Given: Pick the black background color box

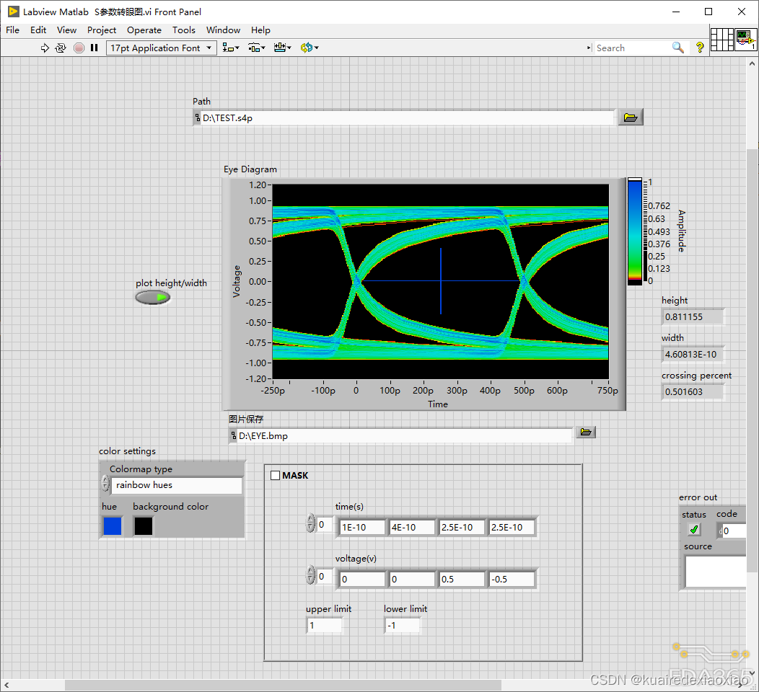Looking at the screenshot, I should [x=144, y=526].
